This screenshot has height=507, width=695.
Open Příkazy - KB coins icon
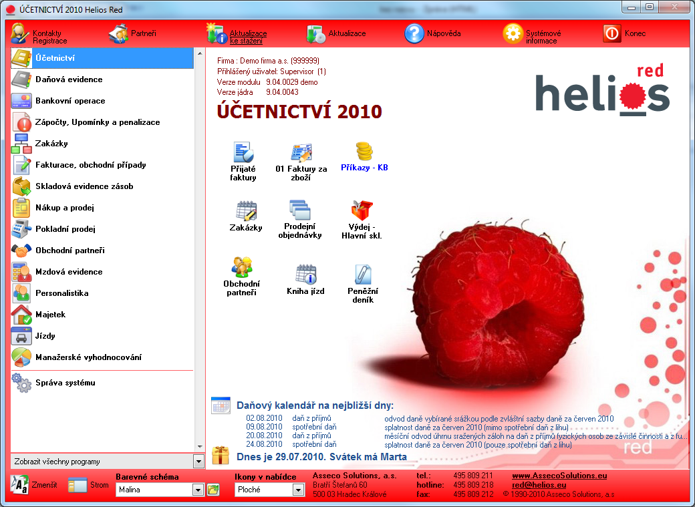364,151
